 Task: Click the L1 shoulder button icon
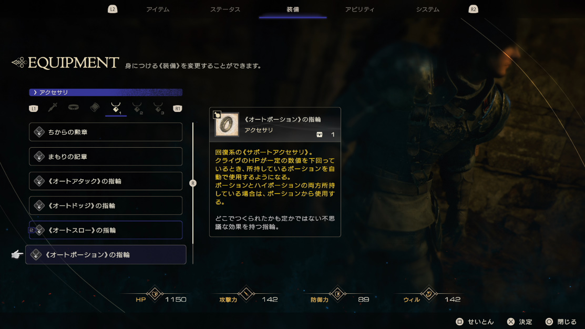coord(34,109)
